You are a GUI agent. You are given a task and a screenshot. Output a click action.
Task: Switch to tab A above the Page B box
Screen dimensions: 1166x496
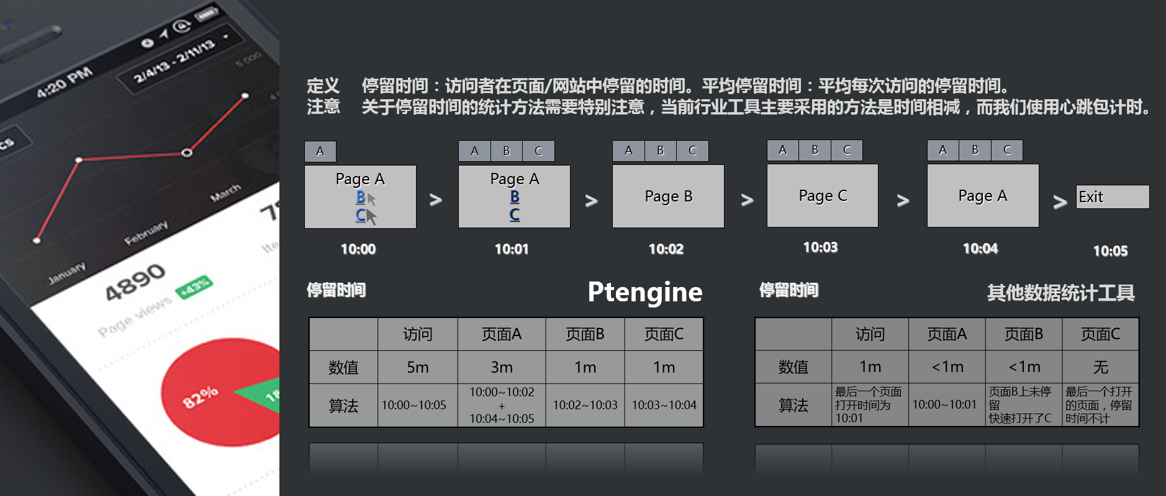(x=628, y=150)
